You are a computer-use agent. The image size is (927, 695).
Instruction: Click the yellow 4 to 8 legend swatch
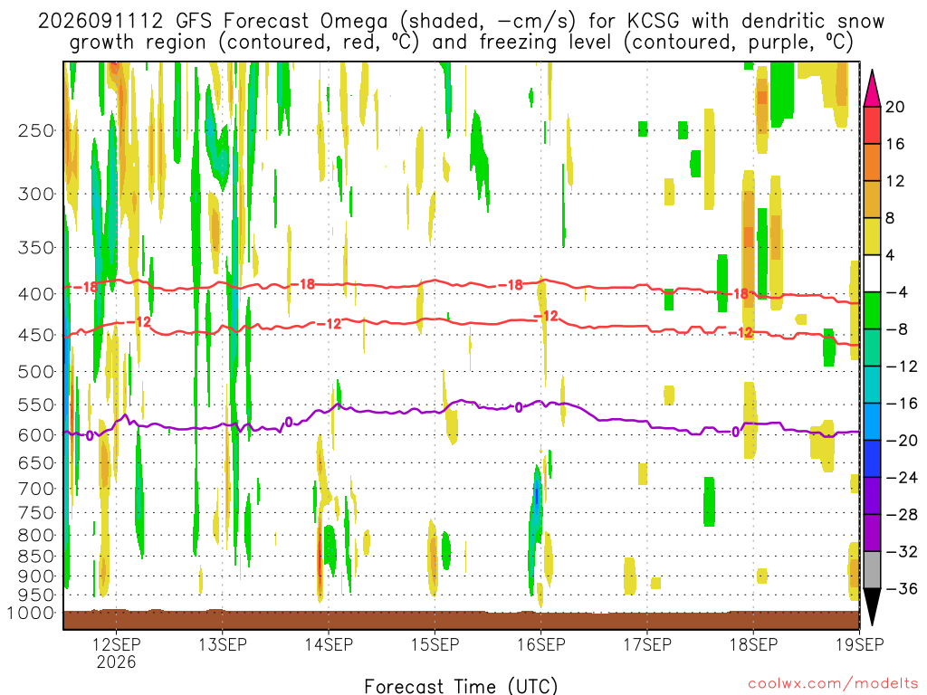(872, 236)
